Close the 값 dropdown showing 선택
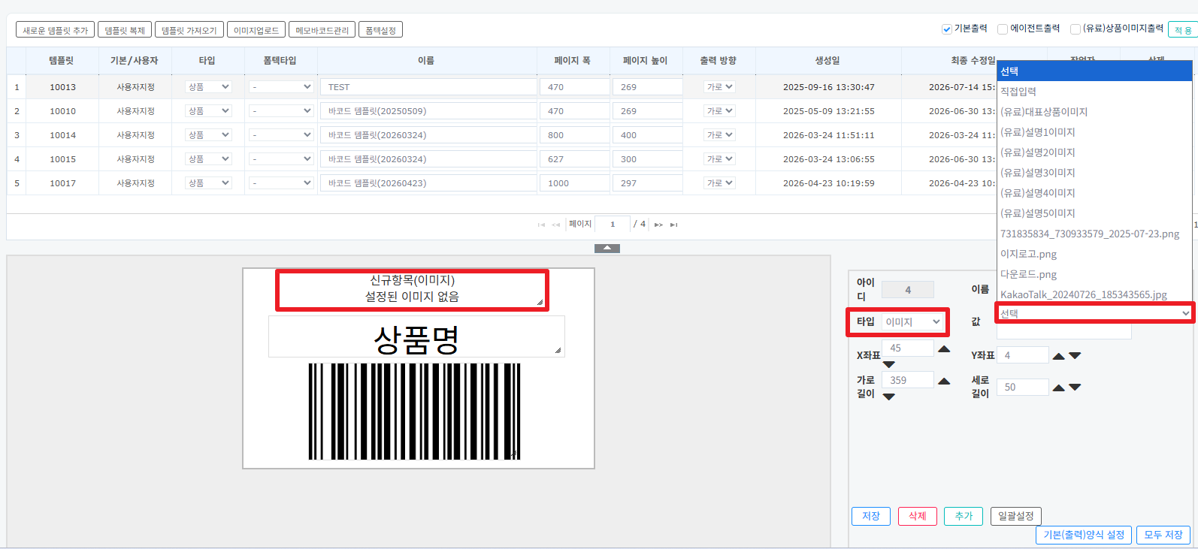Screen dimensions: 1198x549 (x=1094, y=313)
